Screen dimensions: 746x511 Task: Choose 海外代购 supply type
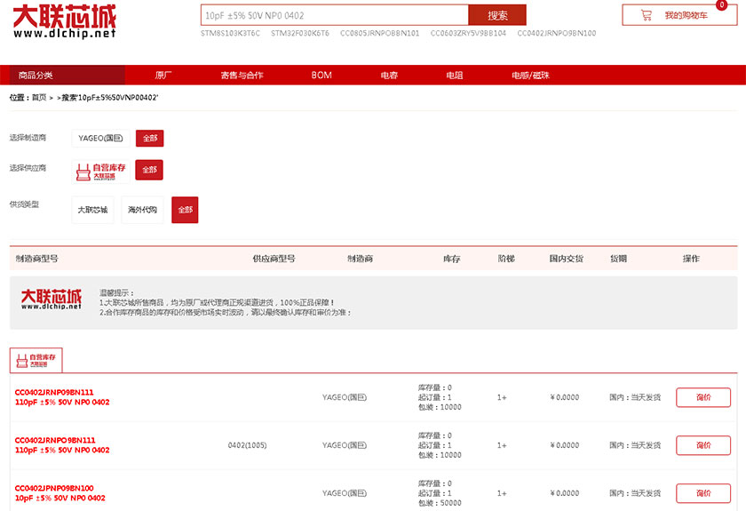pyautogui.click(x=142, y=210)
